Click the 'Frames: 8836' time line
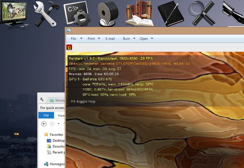 (94, 74)
